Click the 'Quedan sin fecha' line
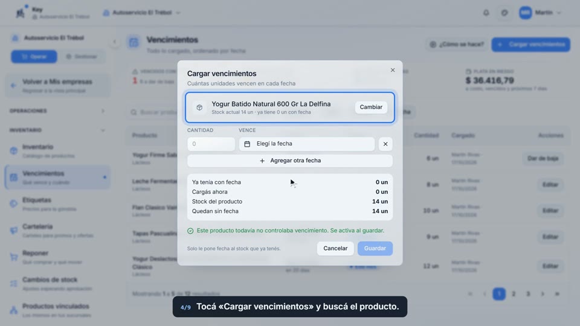580x326 pixels. (x=290, y=211)
